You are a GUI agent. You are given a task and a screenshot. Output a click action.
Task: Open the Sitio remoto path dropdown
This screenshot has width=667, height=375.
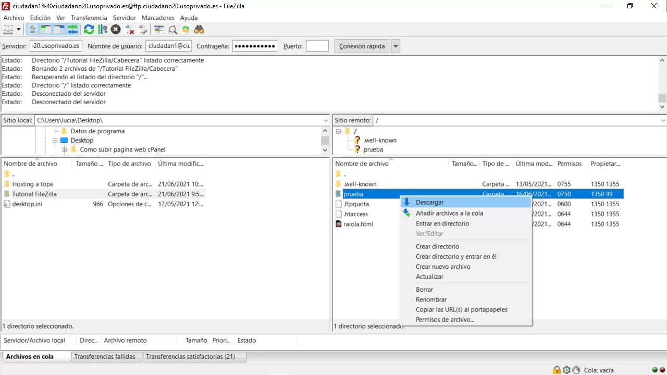point(662,120)
